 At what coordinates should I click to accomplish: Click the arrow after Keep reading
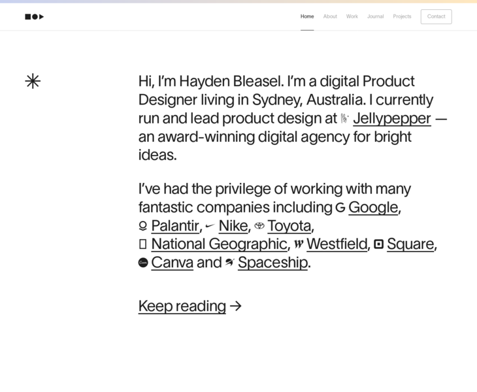point(235,306)
